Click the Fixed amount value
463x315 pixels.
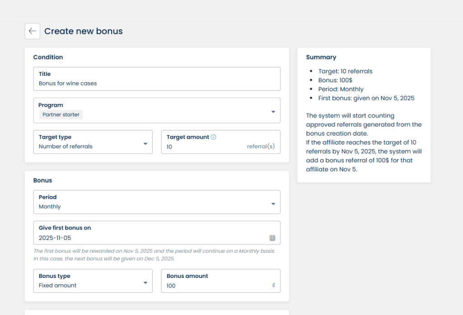[x=57, y=285]
